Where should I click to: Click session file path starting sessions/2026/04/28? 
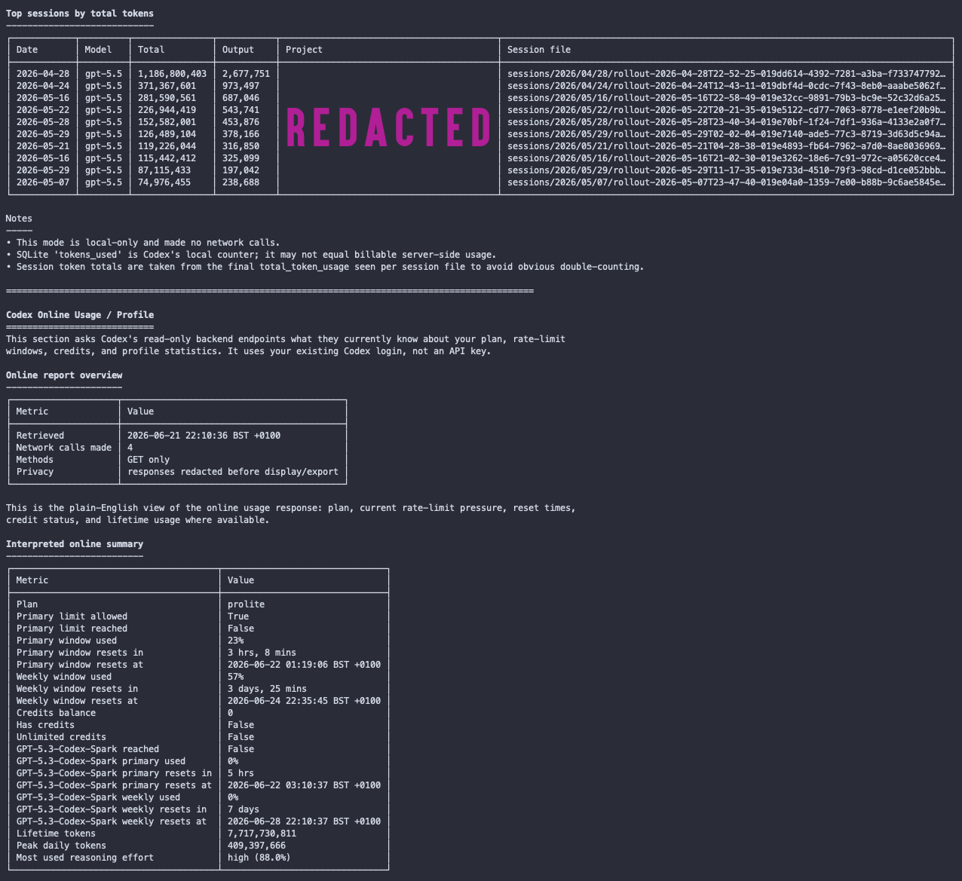click(726, 74)
